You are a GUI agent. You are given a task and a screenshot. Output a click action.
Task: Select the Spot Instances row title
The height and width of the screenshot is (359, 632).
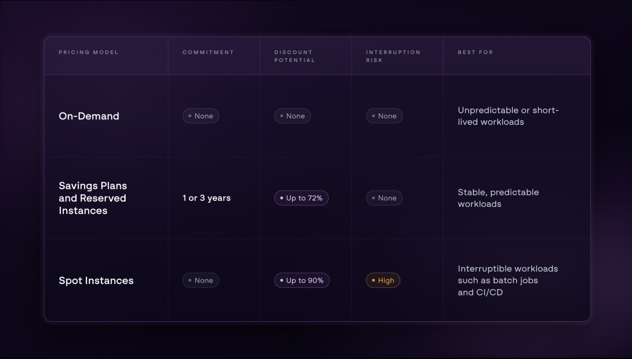tap(96, 280)
